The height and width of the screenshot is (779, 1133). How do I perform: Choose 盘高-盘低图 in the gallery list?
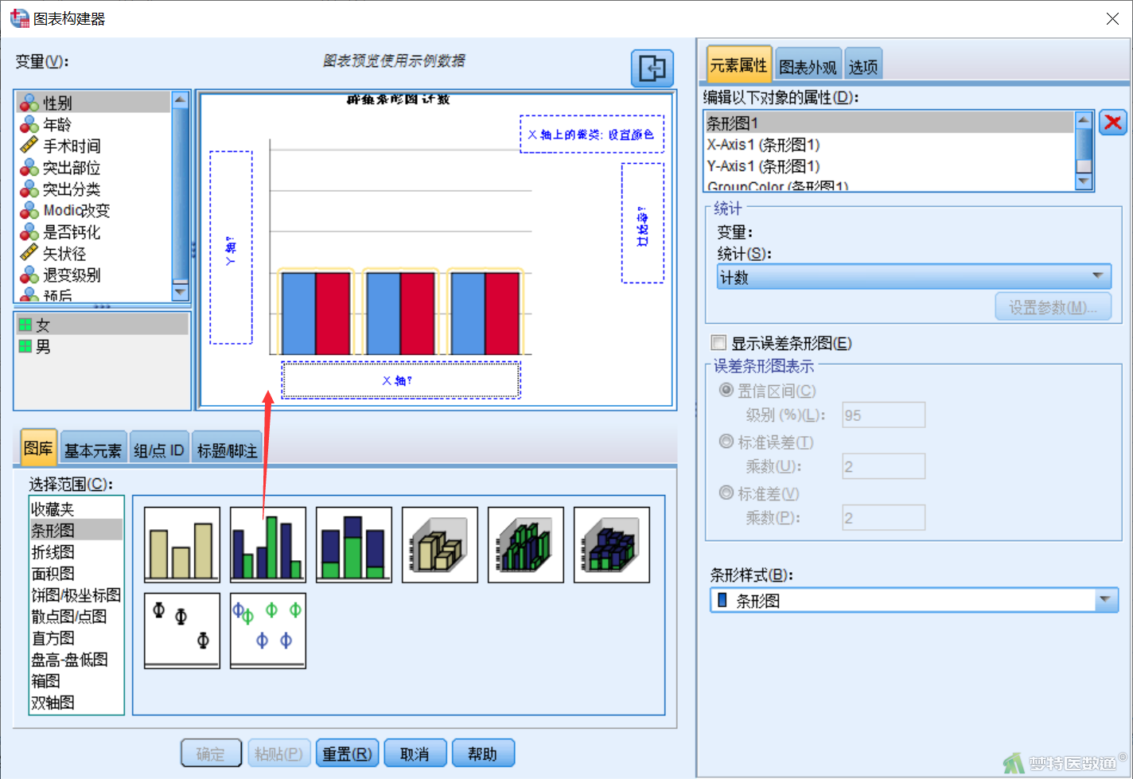[x=76, y=659]
